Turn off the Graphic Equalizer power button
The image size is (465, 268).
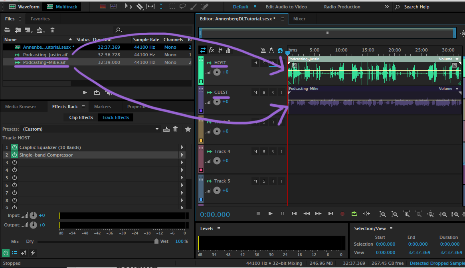point(14,147)
